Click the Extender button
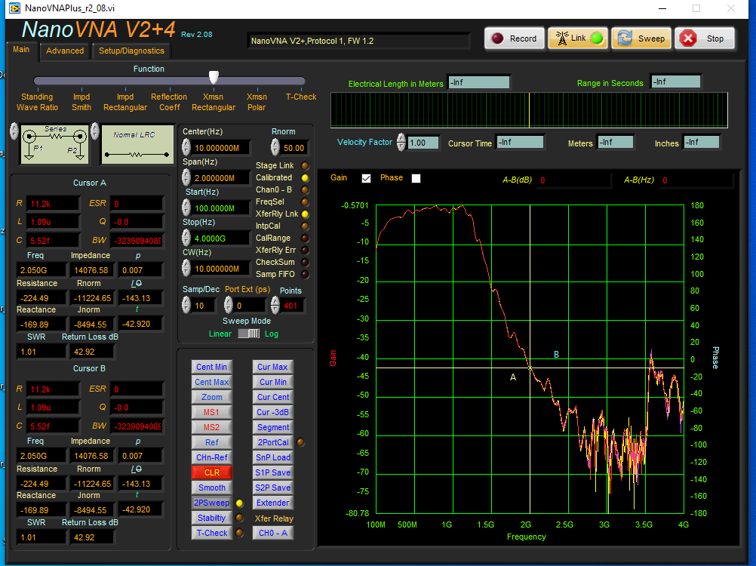756x566 pixels. pos(273,503)
